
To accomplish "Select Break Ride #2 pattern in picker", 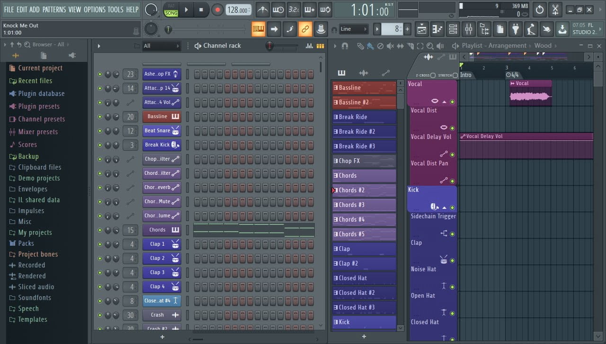I will tap(364, 131).
